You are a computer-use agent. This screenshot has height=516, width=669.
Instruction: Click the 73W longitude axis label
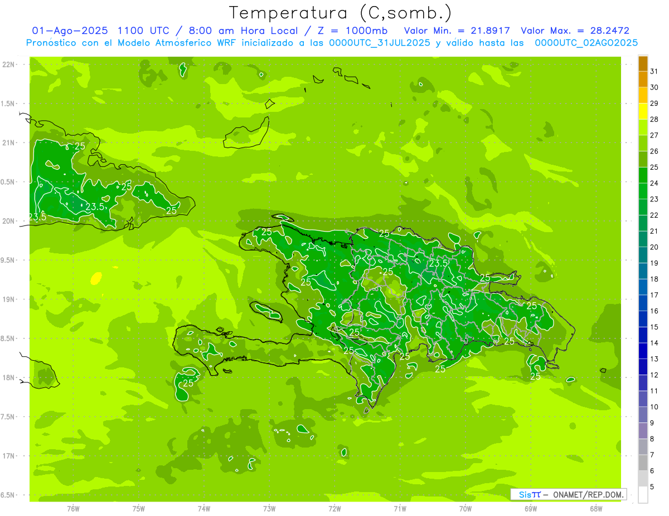click(x=269, y=508)
